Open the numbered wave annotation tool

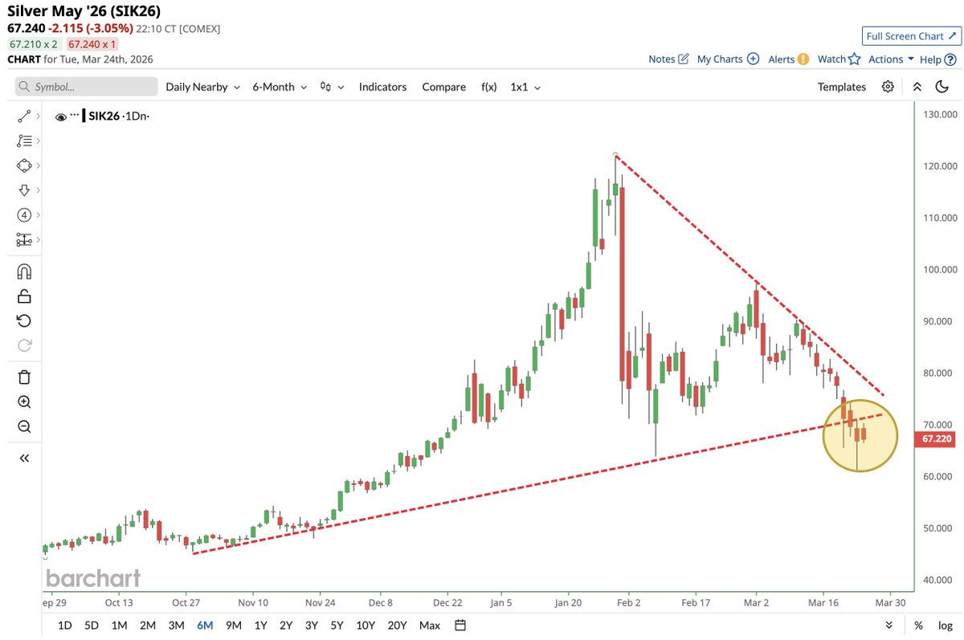[x=24, y=215]
